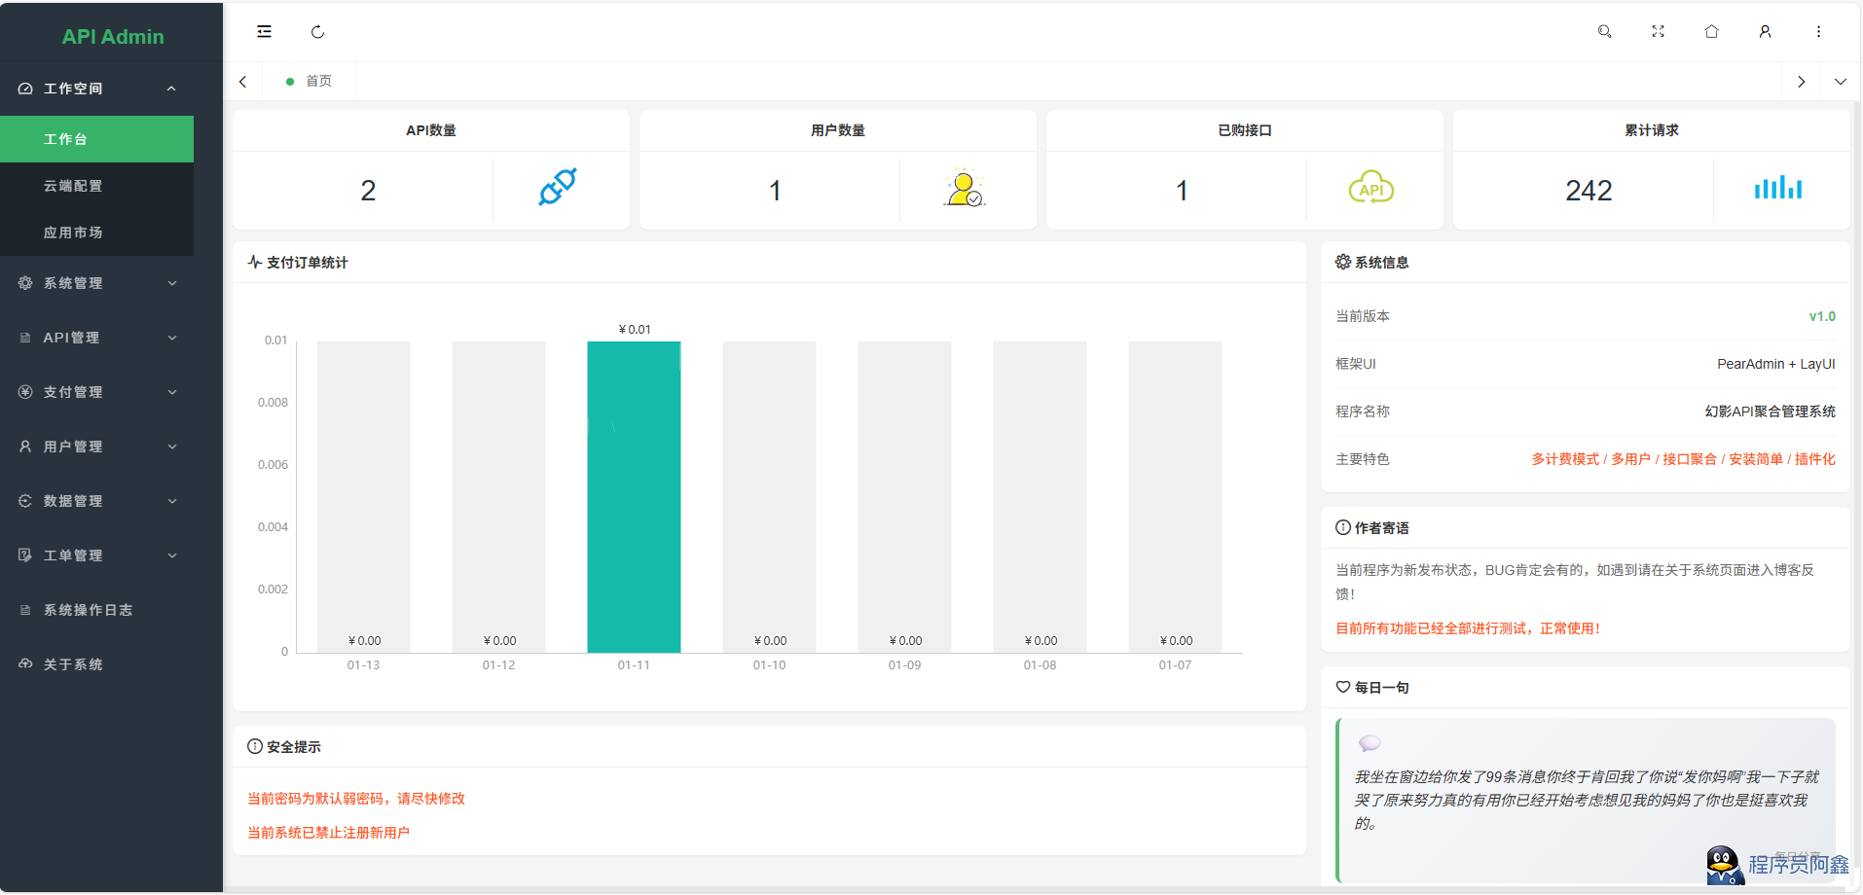
Task: Toggle fullscreen mode icon
Action: [x=1658, y=32]
